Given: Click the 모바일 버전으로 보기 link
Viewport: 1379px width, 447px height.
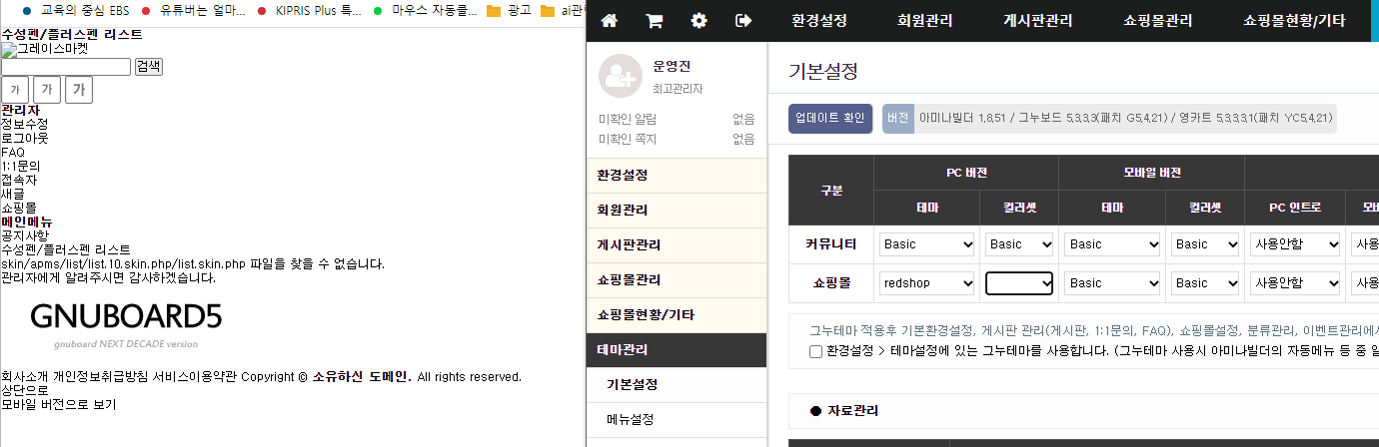Looking at the screenshot, I should click(x=59, y=405).
